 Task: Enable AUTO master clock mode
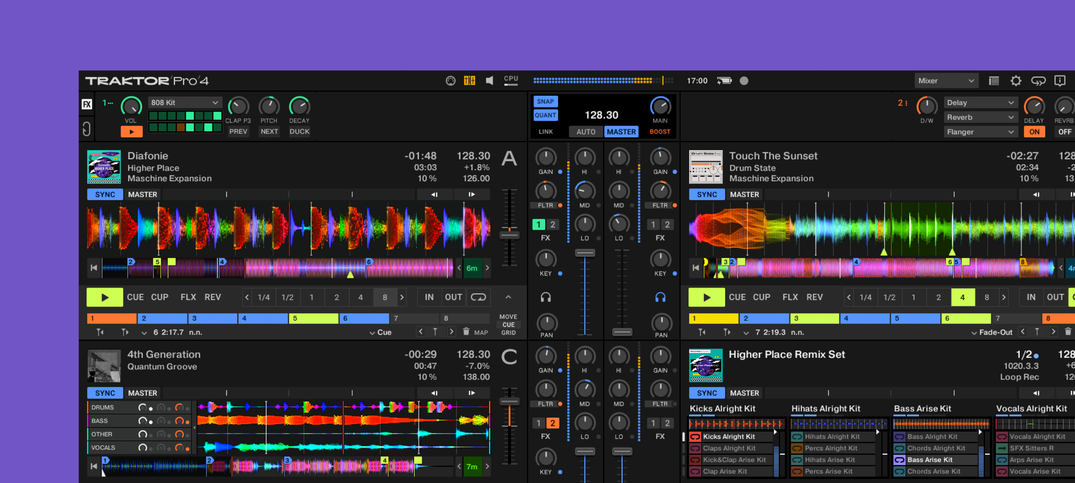click(x=586, y=132)
